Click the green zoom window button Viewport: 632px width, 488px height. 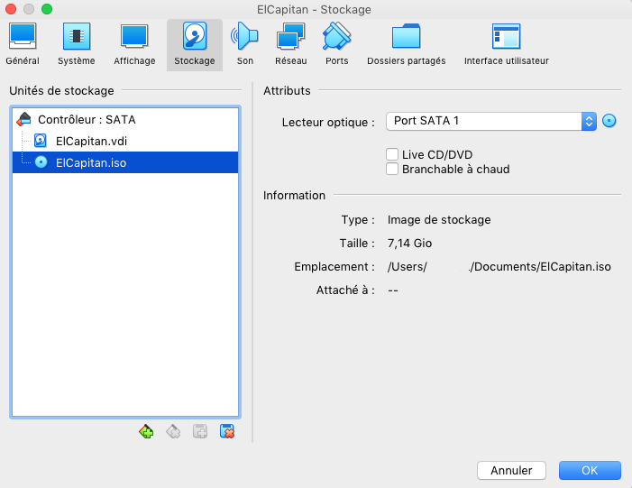(x=47, y=9)
